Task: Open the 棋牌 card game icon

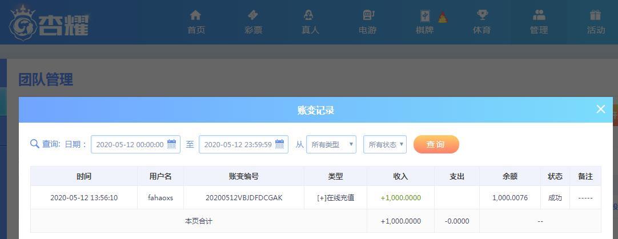Action: (x=425, y=16)
